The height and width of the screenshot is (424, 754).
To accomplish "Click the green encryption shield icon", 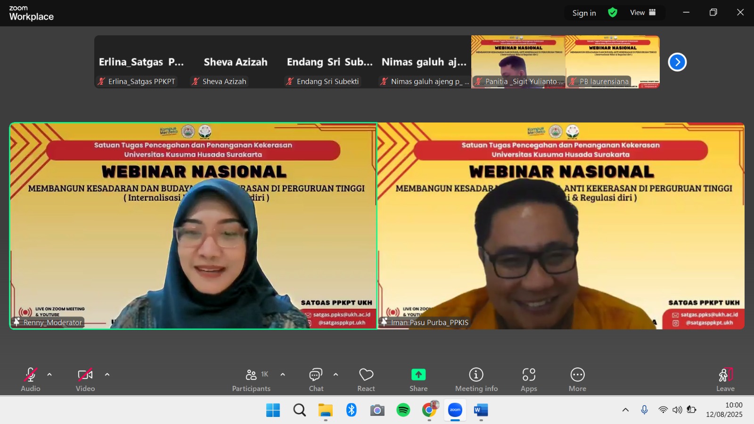I will [x=613, y=13].
